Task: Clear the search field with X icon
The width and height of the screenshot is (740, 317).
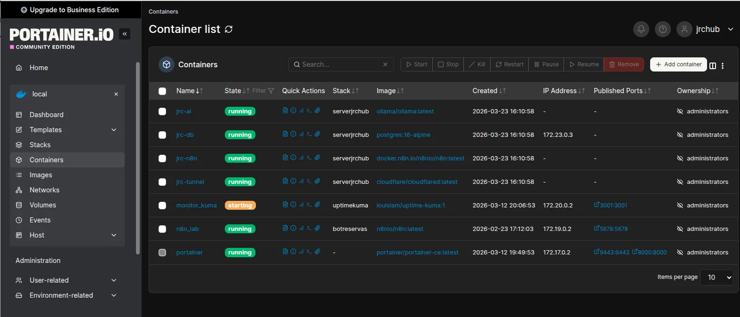Action: point(385,64)
